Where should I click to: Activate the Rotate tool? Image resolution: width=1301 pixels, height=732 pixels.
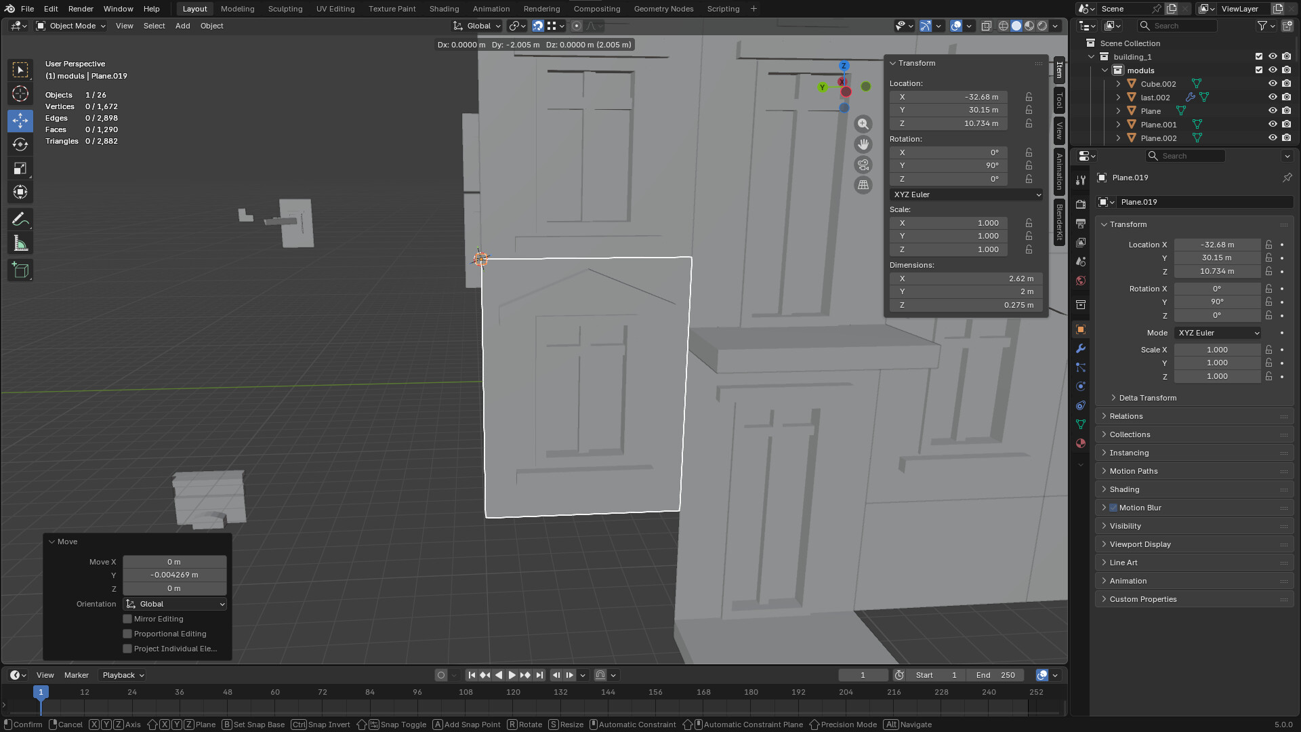(20, 144)
